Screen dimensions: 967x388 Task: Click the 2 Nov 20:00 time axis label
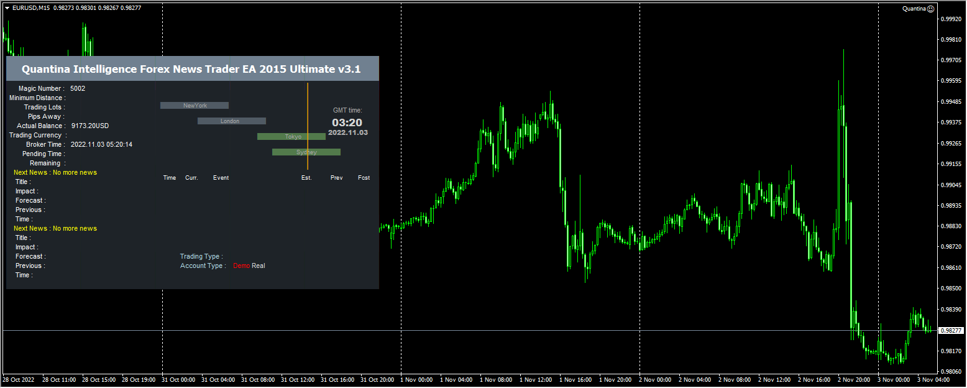[x=855, y=379]
